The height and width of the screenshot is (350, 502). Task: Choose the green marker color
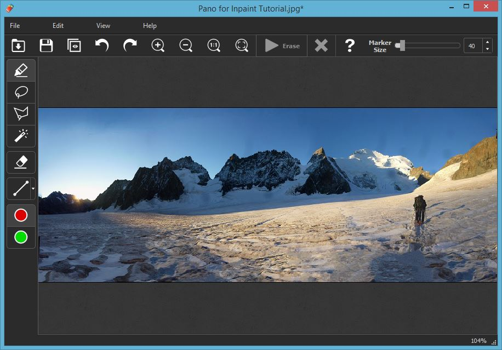(21, 237)
